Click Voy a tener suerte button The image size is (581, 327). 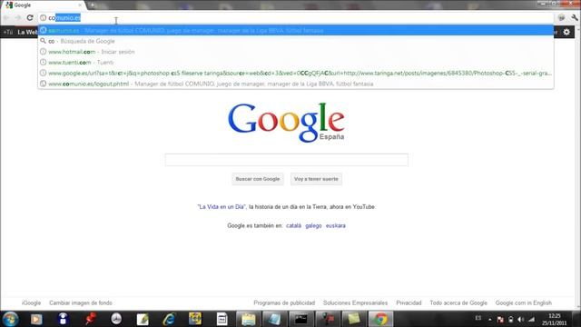pos(316,179)
